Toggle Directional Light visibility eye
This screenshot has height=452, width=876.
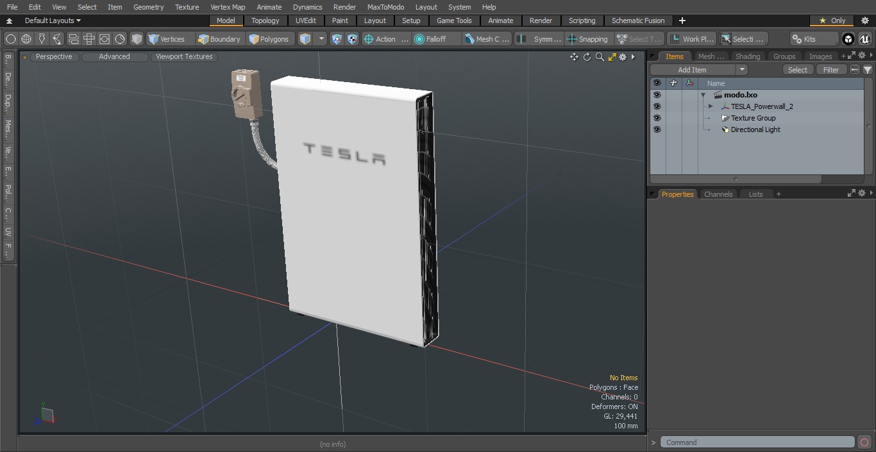pyautogui.click(x=657, y=130)
